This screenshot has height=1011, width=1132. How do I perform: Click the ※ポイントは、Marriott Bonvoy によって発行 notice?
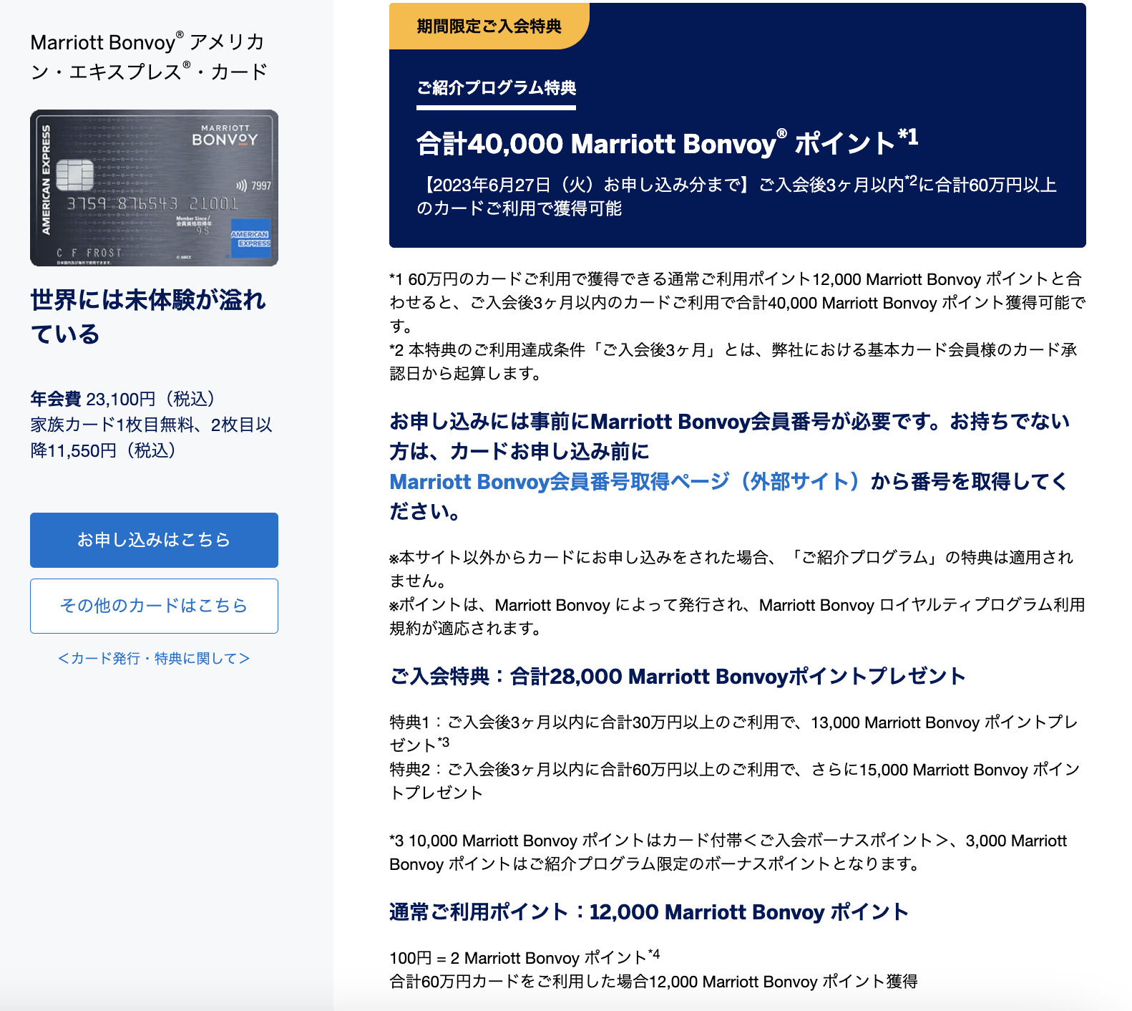pos(737,616)
